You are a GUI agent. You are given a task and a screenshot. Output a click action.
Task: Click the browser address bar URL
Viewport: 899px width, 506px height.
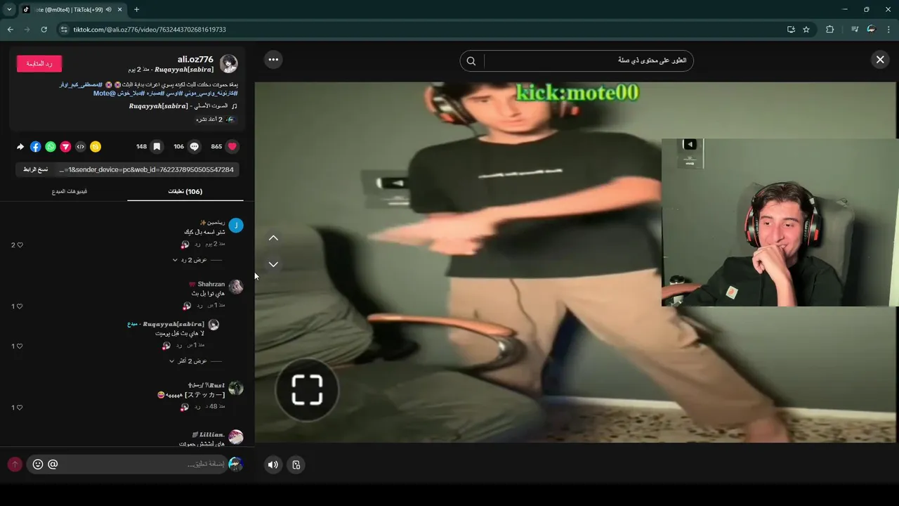coord(150,30)
